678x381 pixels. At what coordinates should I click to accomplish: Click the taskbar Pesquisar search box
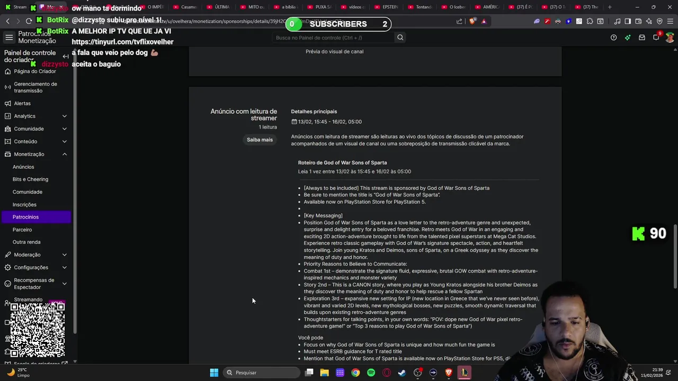[262, 373]
